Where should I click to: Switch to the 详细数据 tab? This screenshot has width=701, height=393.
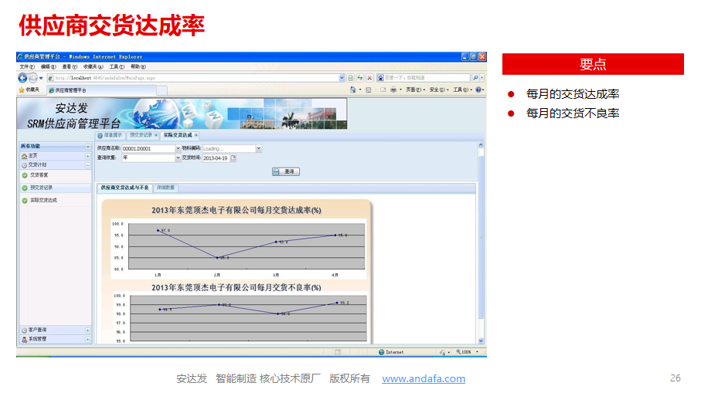165,188
